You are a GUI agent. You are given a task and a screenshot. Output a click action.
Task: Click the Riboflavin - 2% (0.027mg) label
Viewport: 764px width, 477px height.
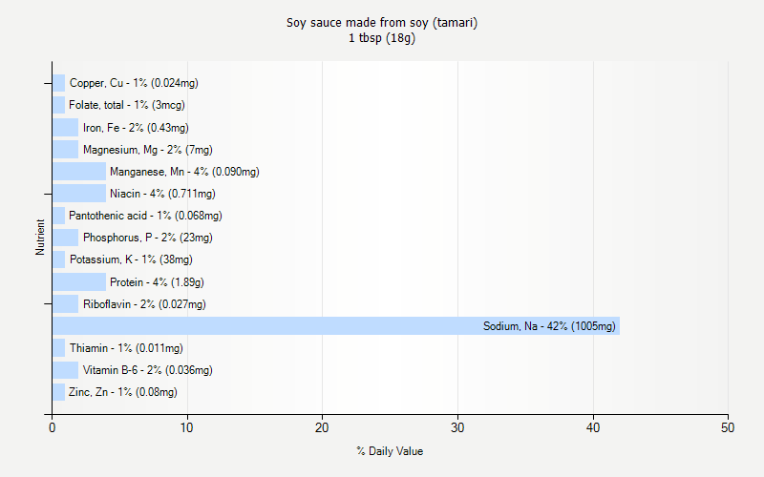(x=144, y=304)
